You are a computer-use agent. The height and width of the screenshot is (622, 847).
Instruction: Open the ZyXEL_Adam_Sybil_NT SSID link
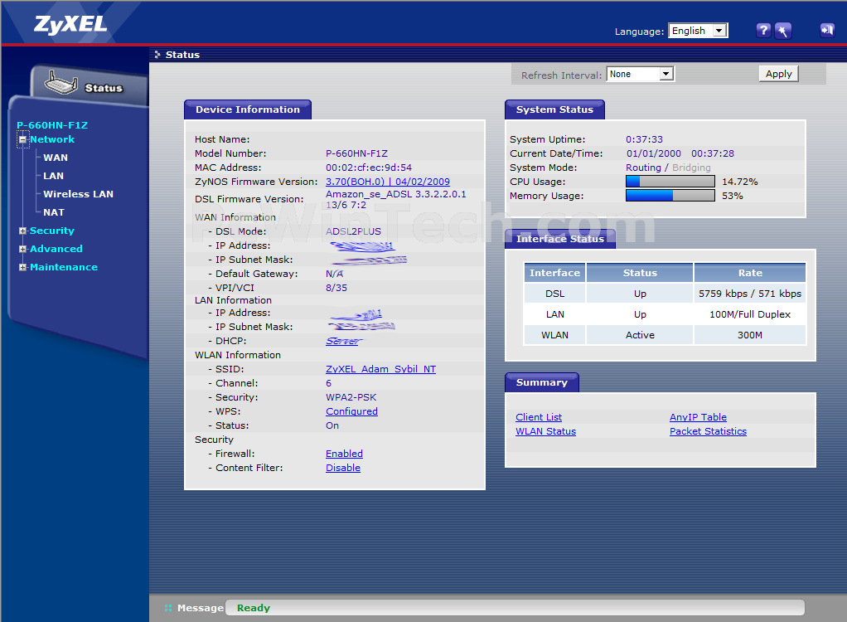click(381, 369)
